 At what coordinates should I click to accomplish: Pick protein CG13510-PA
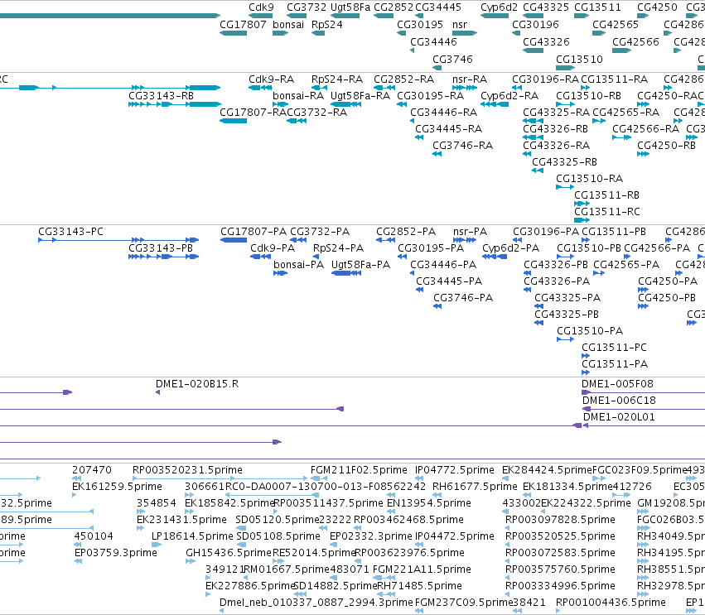(x=590, y=331)
